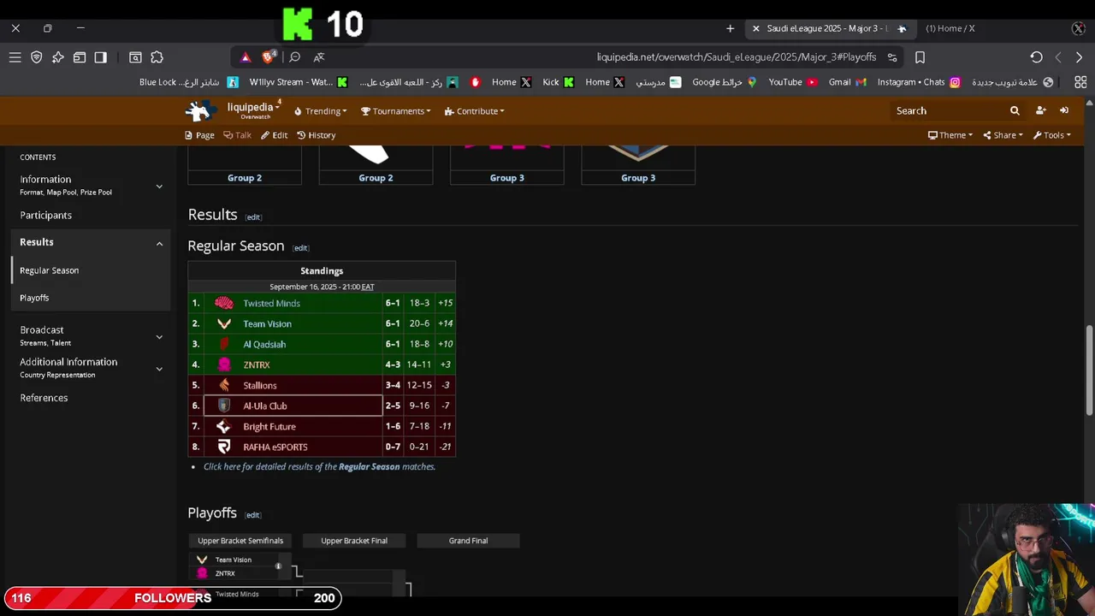Select the History tab

316,135
